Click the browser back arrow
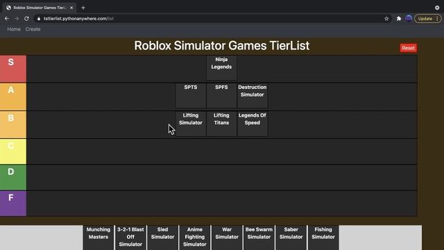 (6, 19)
